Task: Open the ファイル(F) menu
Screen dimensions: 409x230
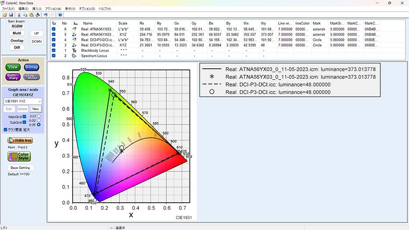Action: tap(8, 9)
